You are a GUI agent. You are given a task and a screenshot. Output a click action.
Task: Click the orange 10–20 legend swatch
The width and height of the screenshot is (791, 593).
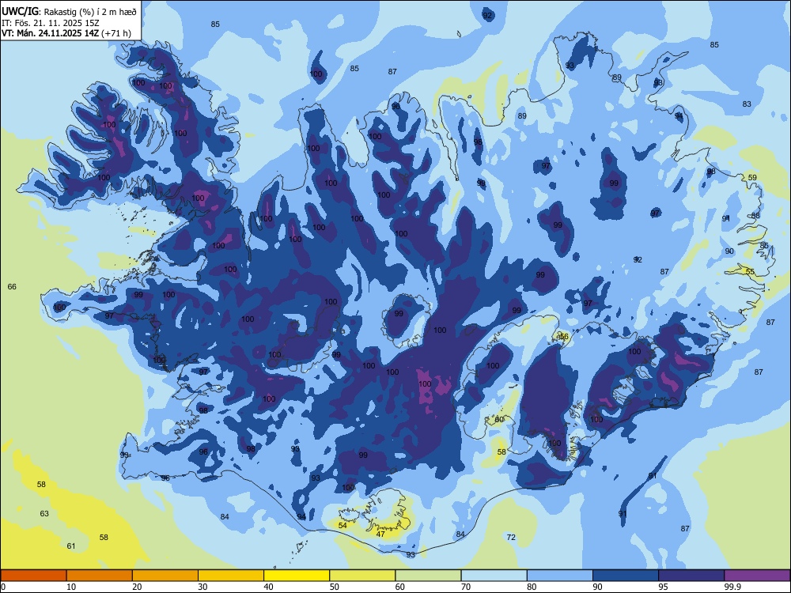[100, 576]
